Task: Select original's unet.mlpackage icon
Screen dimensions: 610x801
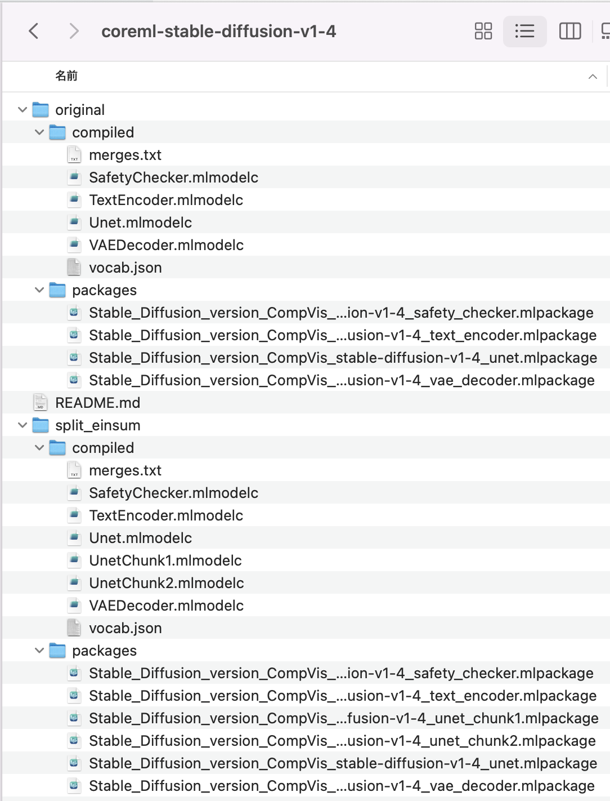Action: point(74,358)
